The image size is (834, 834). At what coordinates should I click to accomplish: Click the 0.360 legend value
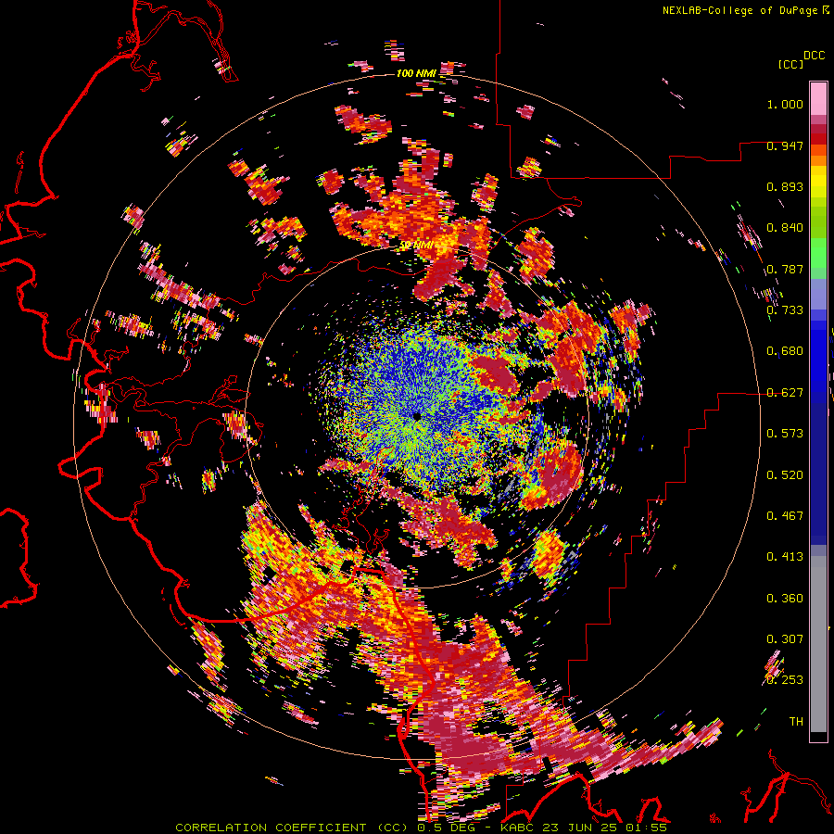(785, 599)
